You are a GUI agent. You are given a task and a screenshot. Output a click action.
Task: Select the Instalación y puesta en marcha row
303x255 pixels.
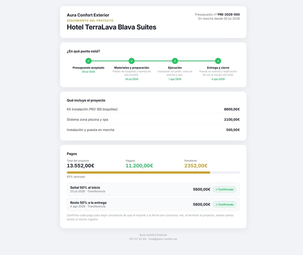153,130
